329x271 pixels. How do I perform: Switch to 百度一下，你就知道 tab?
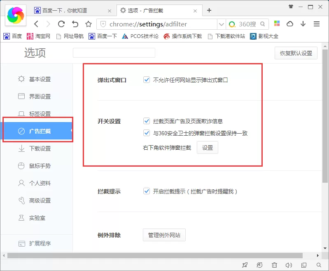click(x=72, y=10)
